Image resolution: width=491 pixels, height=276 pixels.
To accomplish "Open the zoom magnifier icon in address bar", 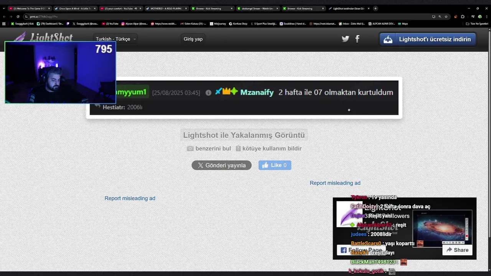I will (x=440, y=16).
